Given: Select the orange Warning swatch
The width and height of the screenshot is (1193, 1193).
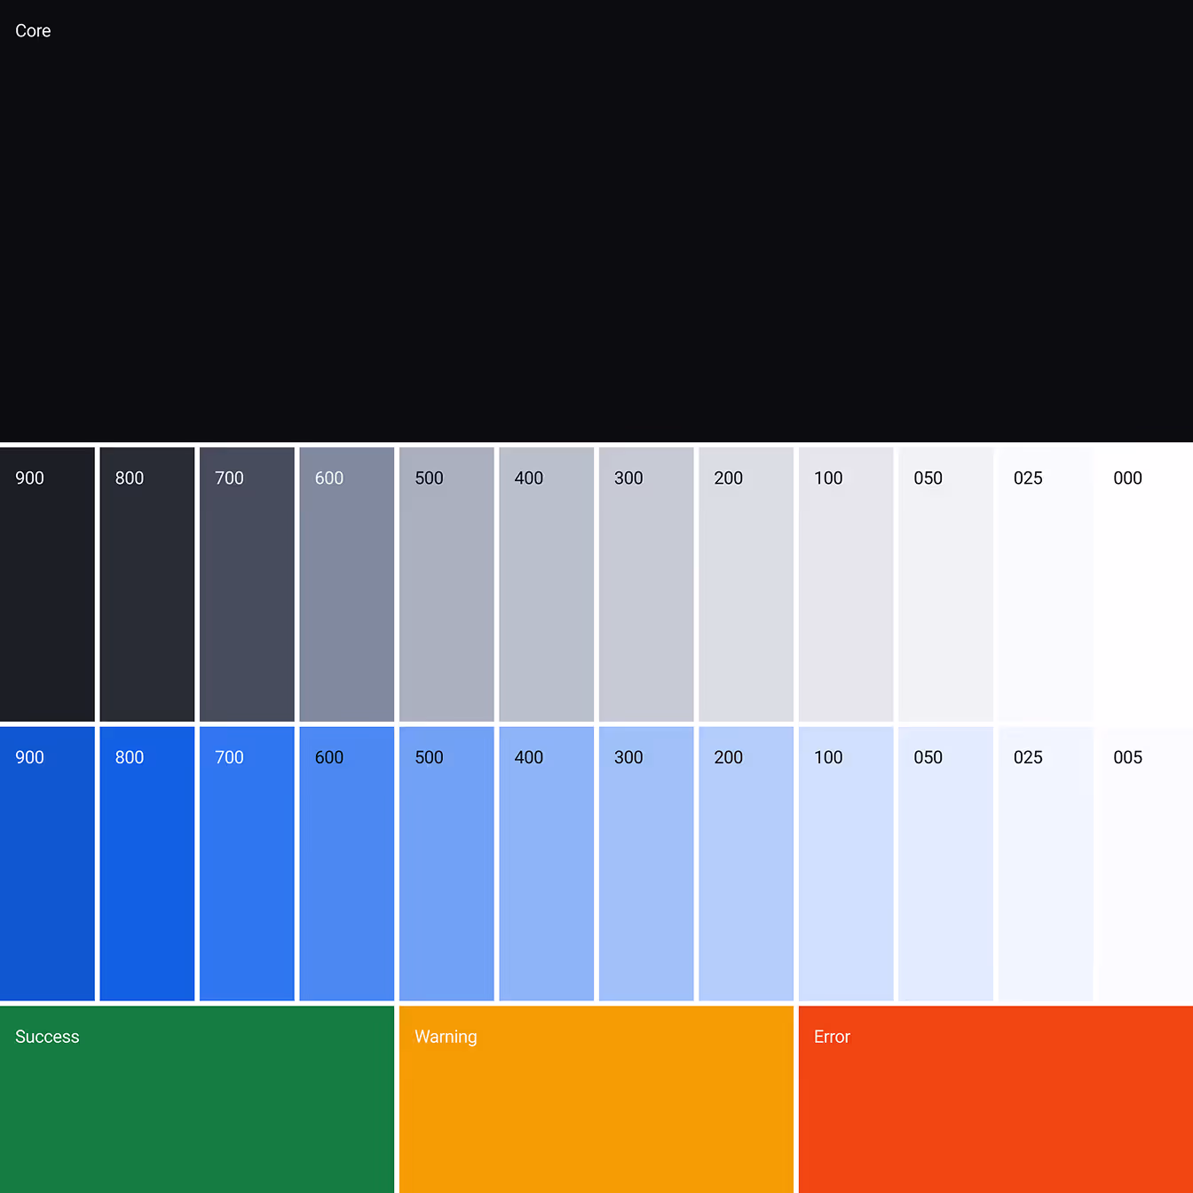Looking at the screenshot, I should [596, 1099].
